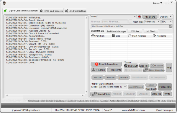Screen dimensions: 177x113
Task: Click the green padlock icon on DTpro tab
Action: 6,11
